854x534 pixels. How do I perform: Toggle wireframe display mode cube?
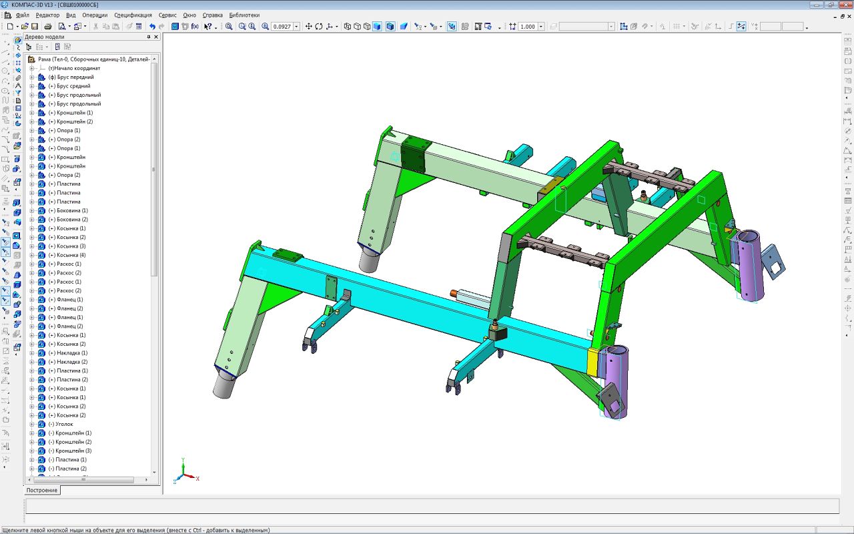(x=347, y=27)
